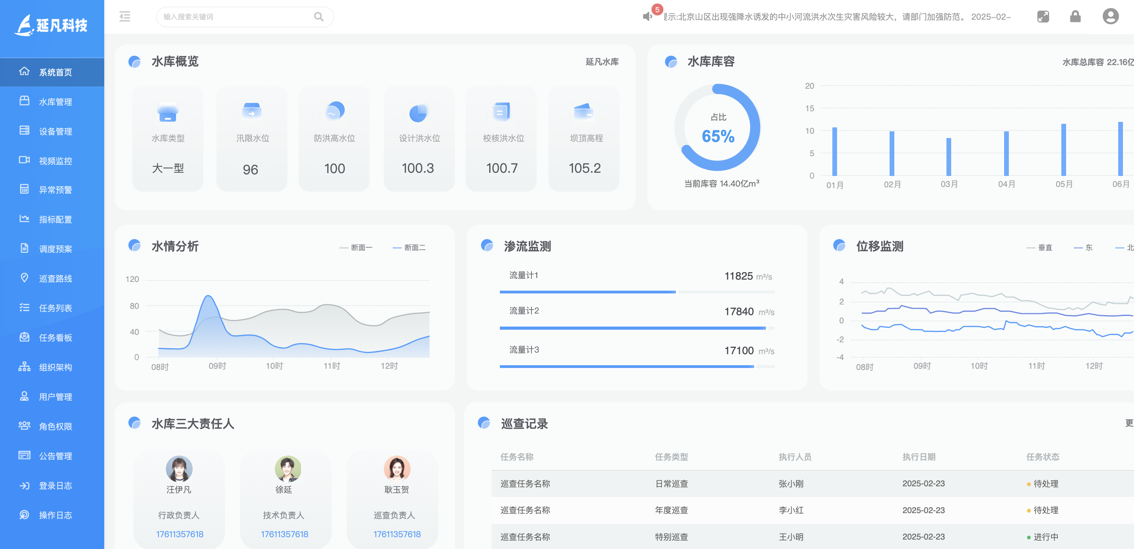Click the search magnifier icon
This screenshot has width=1134, height=549.
click(318, 17)
